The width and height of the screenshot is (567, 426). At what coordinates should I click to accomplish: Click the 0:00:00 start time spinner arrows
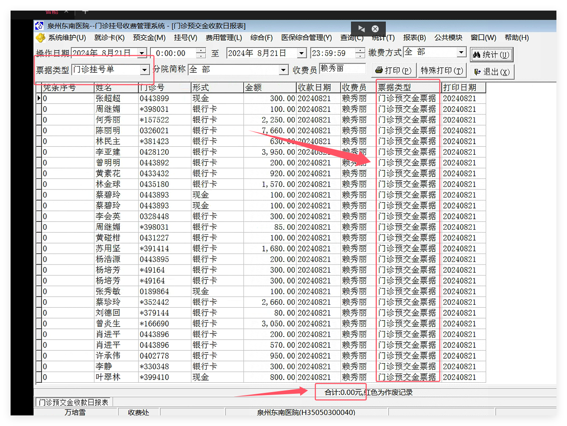(201, 53)
